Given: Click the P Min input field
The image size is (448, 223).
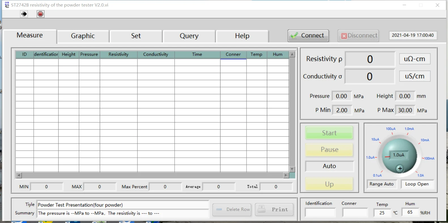Looking at the screenshot, I should (x=342, y=110).
